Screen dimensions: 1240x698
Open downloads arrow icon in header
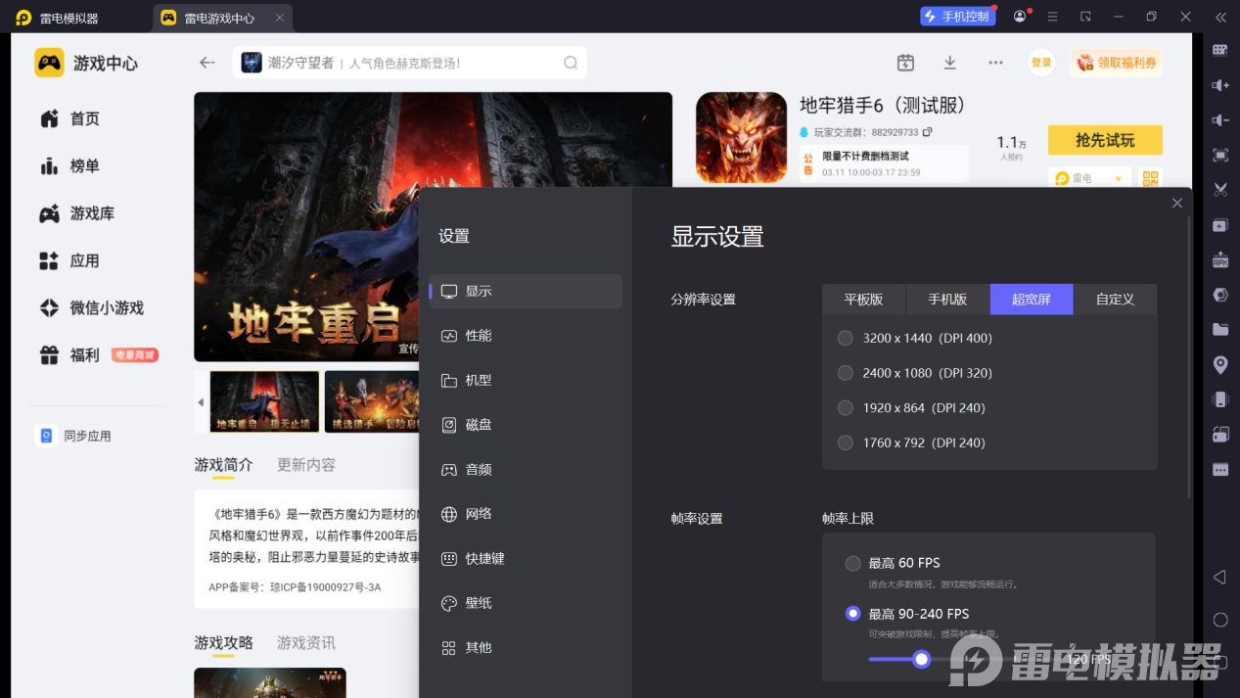949,63
